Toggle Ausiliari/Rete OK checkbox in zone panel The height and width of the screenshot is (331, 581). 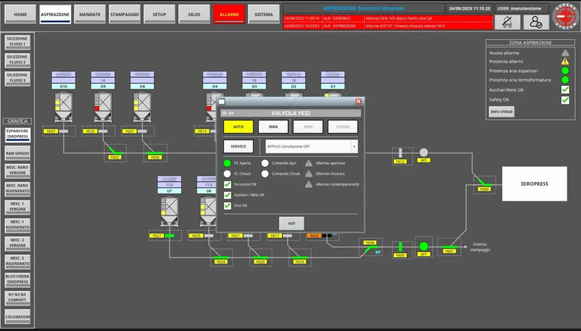(x=565, y=90)
